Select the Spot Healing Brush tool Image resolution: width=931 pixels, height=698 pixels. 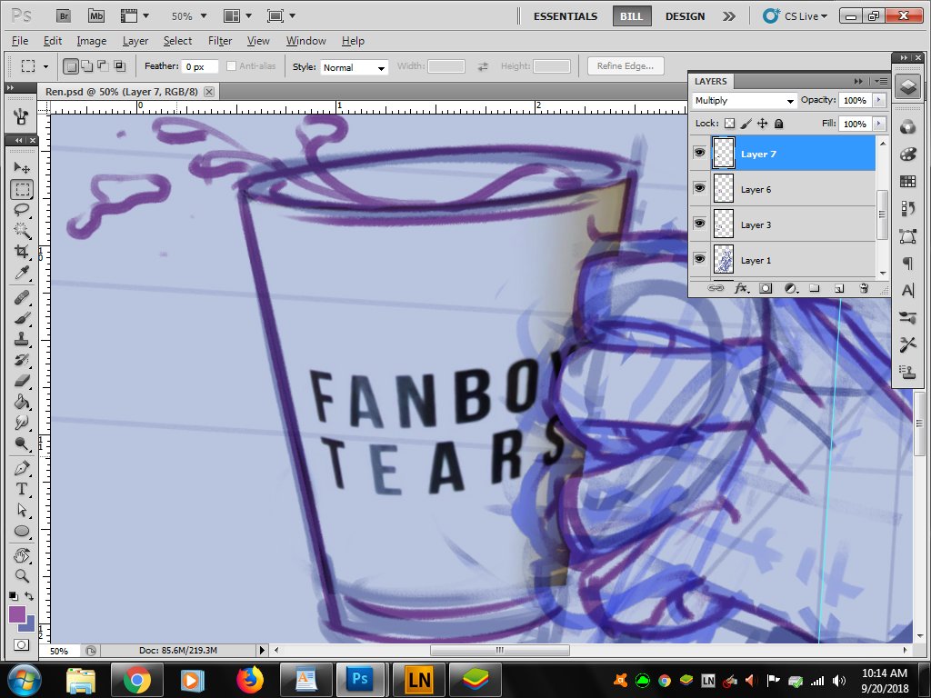pyautogui.click(x=22, y=297)
